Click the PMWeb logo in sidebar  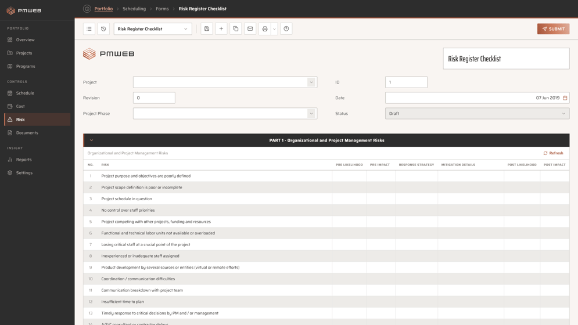(24, 10)
